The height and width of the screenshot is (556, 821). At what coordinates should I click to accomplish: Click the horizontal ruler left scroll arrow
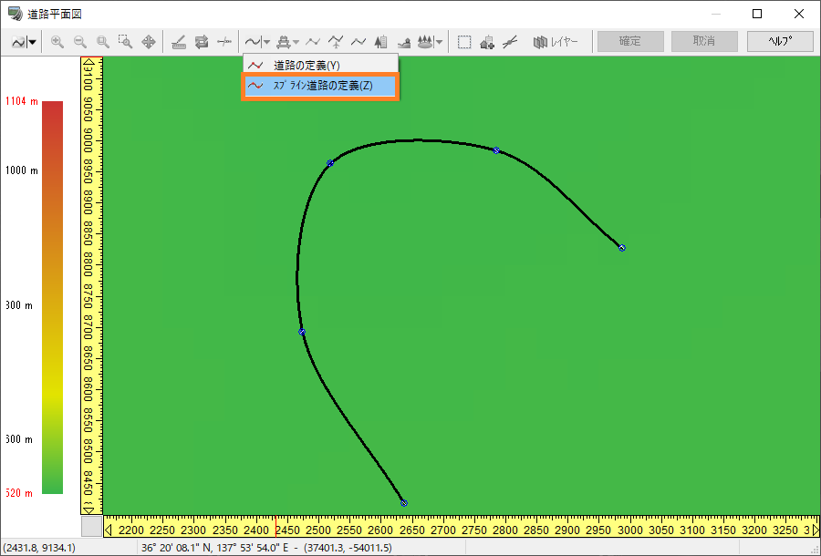pos(109,530)
